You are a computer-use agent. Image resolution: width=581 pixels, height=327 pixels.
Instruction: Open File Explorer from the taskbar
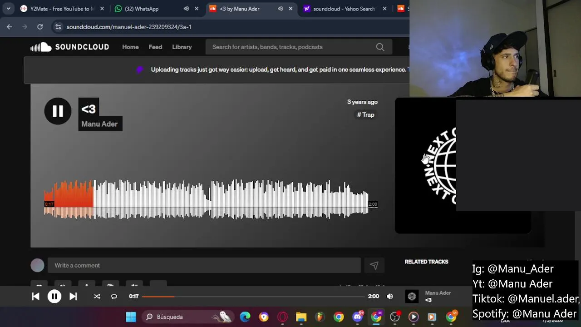coord(301,317)
